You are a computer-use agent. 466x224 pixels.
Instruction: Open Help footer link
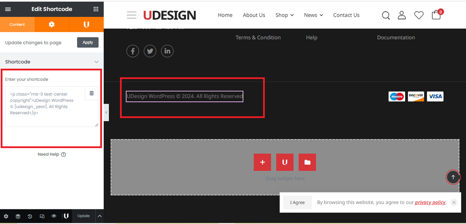click(312, 37)
